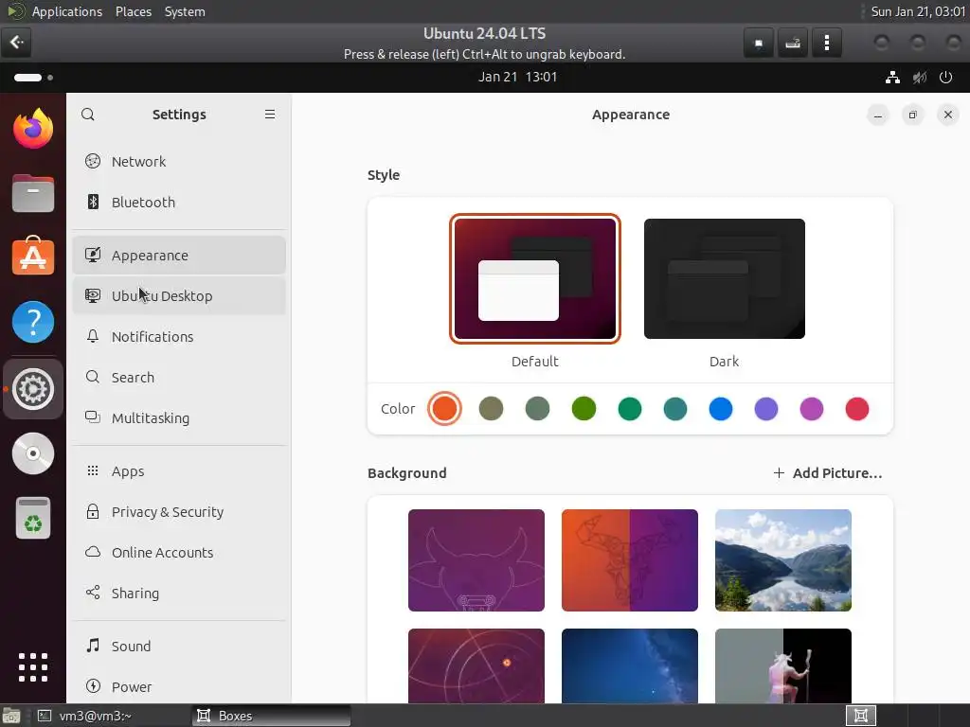Open Trash from the dock
Screen dimensions: 970x727
click(x=33, y=518)
